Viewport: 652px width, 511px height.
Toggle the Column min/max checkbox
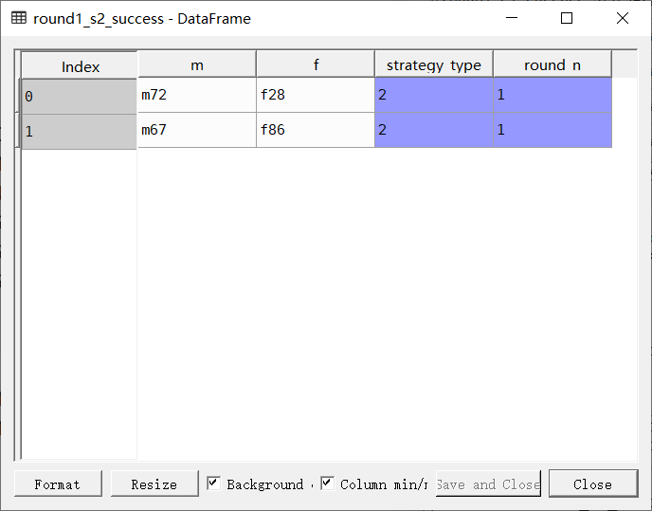click(x=327, y=484)
